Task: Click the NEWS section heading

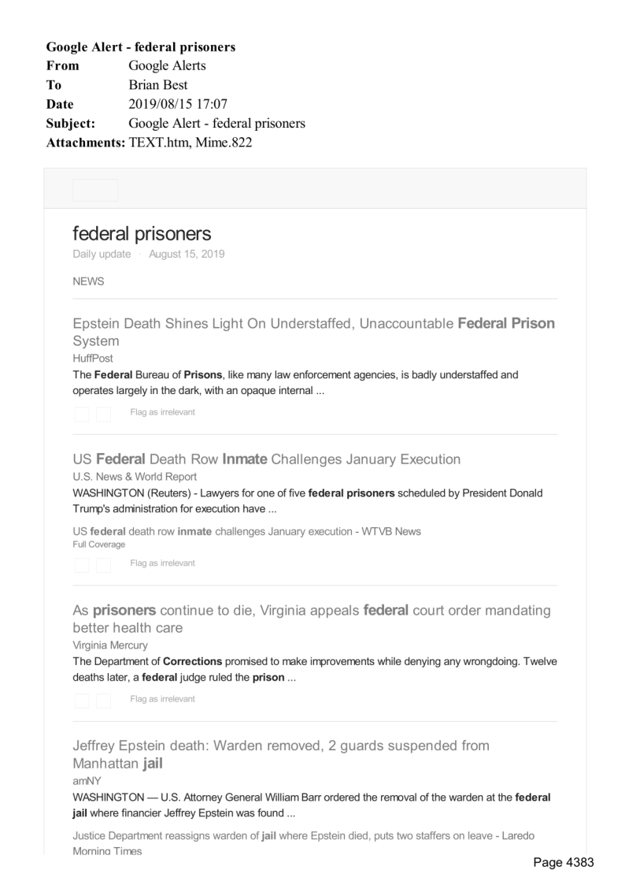Action: (88, 281)
